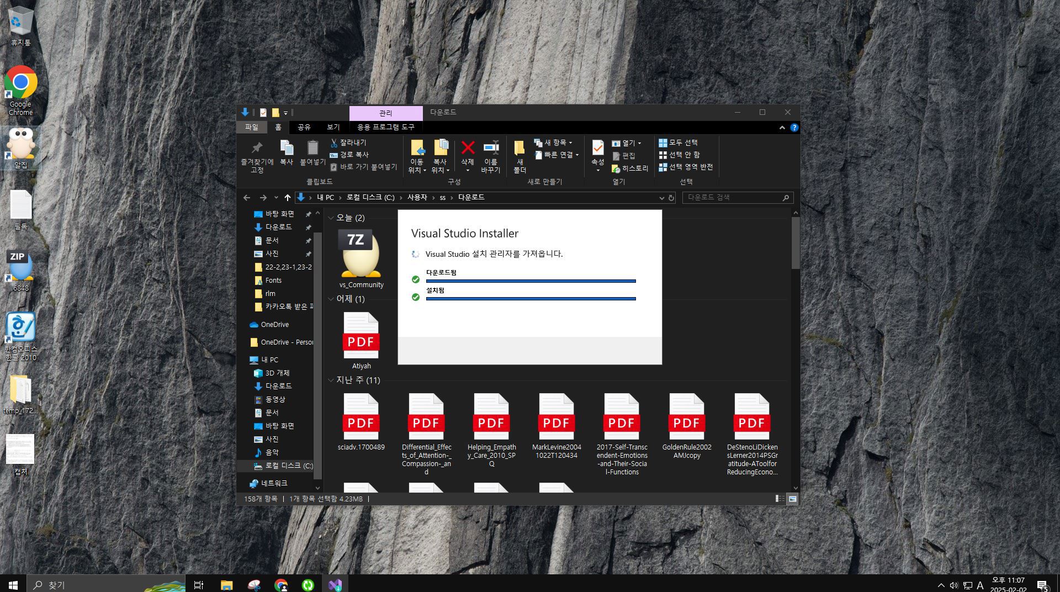Image resolution: width=1060 pixels, height=592 pixels.
Task: Select the MarkLevine20041022T120434 PDF file
Action: [x=556, y=425]
